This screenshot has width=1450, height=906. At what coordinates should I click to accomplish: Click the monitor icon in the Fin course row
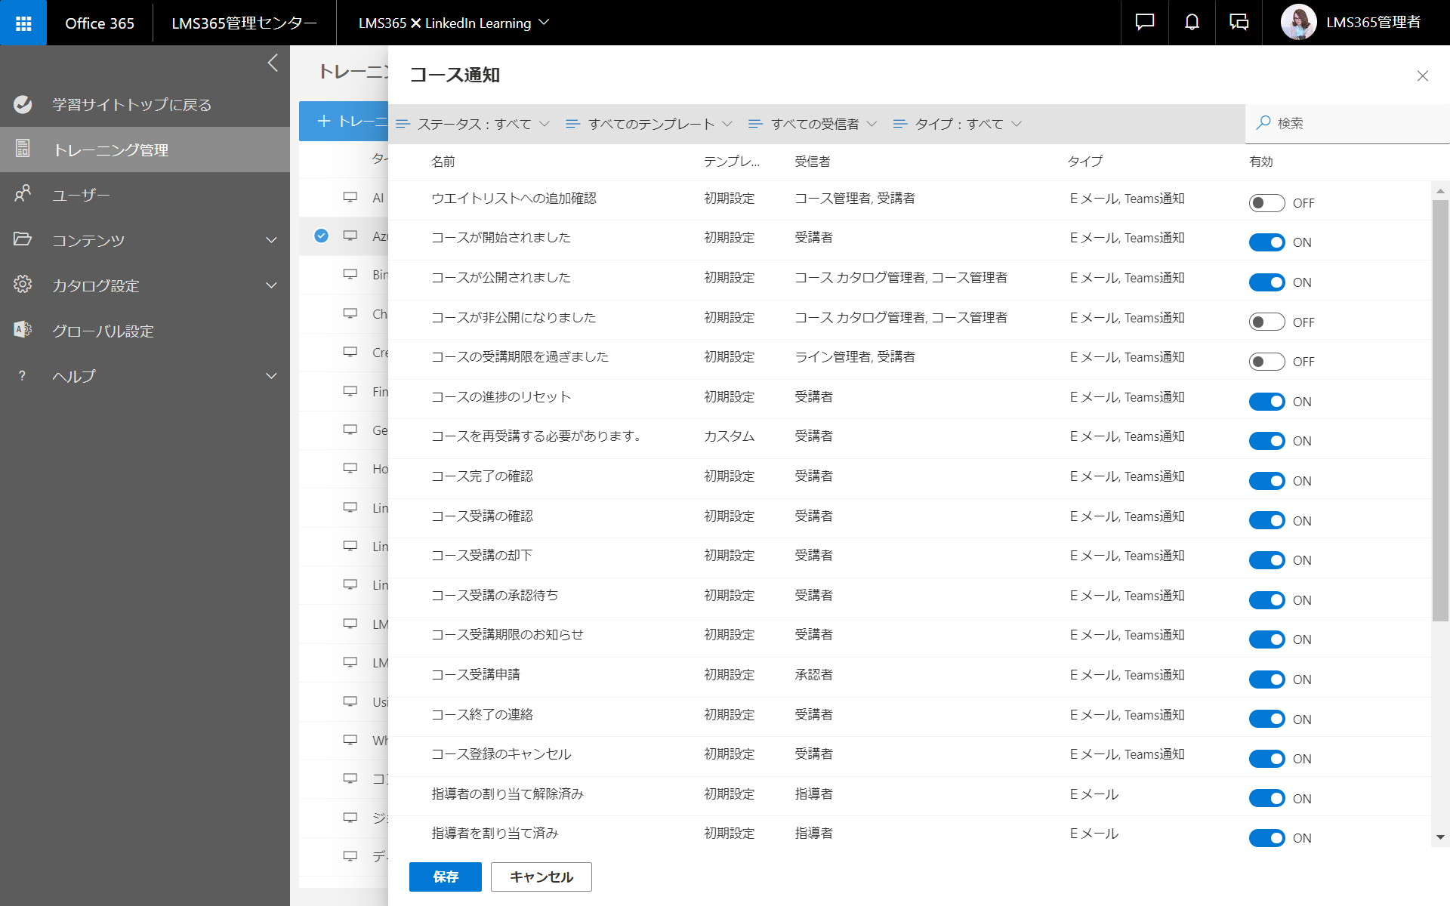(x=350, y=391)
